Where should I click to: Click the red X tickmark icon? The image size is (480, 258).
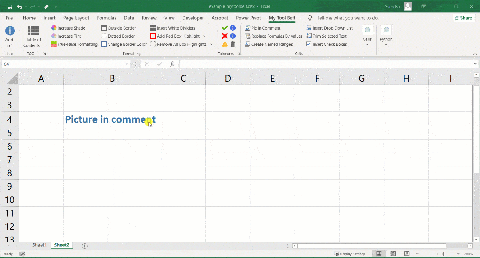tap(225, 36)
